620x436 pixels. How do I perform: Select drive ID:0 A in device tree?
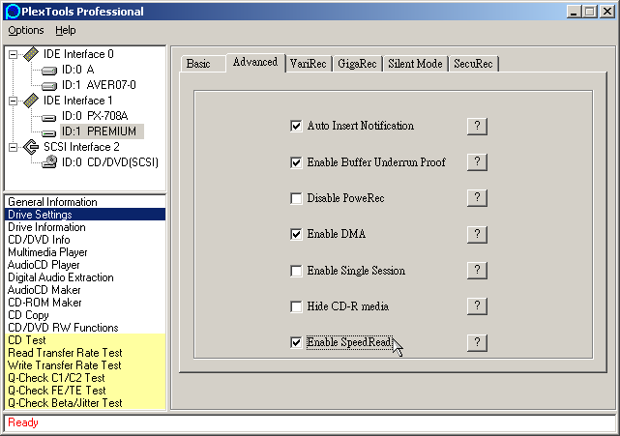[x=76, y=70]
